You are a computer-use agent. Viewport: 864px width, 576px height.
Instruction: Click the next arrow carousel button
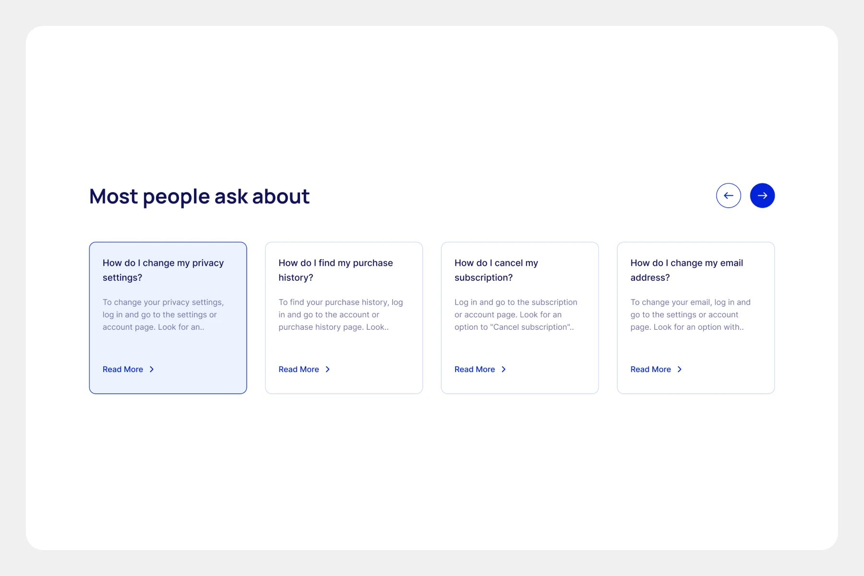tap(762, 196)
